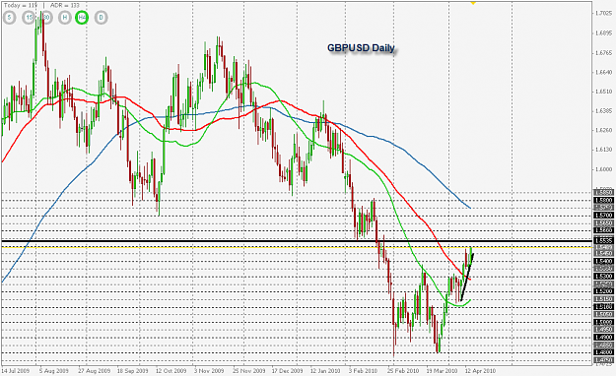This screenshot has height=376, width=616.
Task: Click the '5 Aug 2009' date label
Action: tap(54, 371)
